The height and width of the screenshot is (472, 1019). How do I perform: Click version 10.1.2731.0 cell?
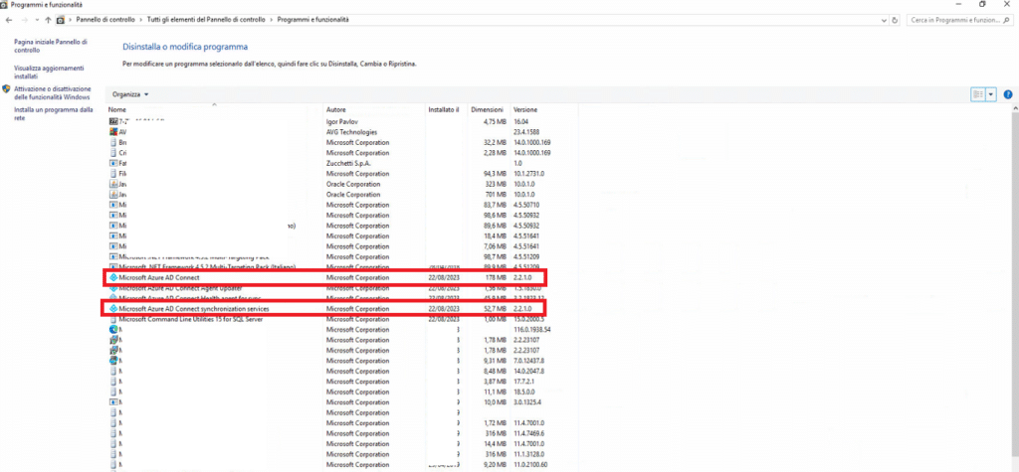pyautogui.click(x=528, y=173)
